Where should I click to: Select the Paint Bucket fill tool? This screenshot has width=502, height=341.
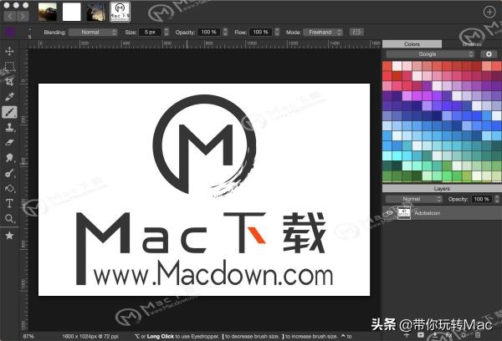pos(9,188)
